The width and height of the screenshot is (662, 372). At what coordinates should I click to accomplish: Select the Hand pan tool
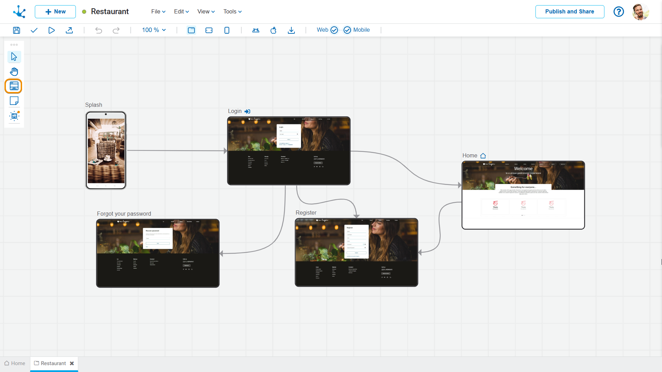coord(14,72)
